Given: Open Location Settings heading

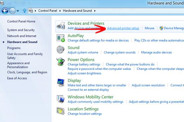Looking at the screenshot, I should coord(83,109).
